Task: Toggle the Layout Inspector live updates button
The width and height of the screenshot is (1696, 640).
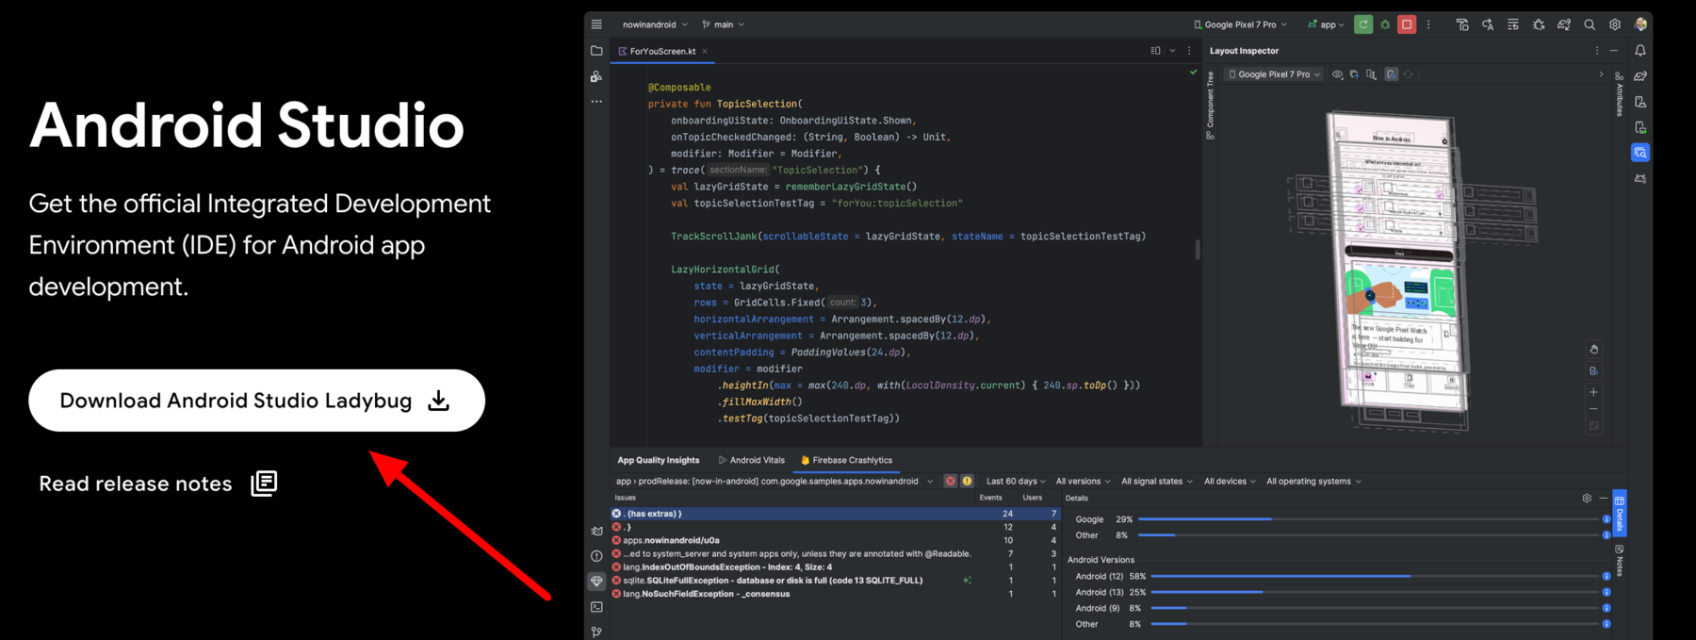Action: tap(1392, 74)
